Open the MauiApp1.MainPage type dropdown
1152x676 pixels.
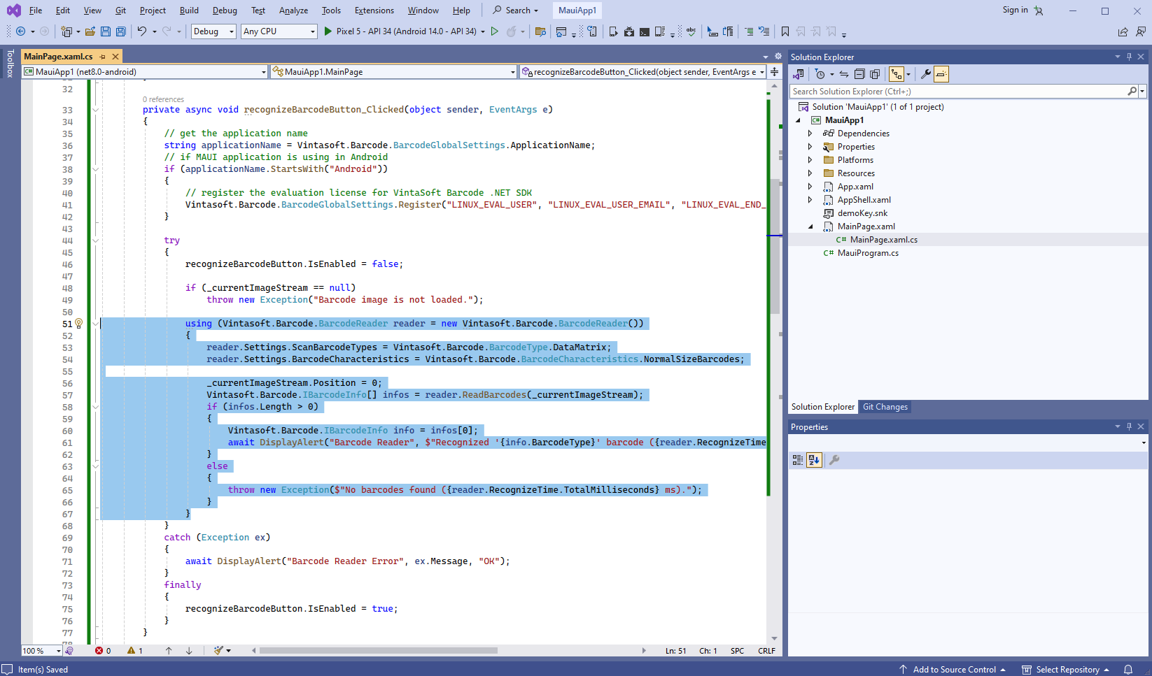point(394,72)
